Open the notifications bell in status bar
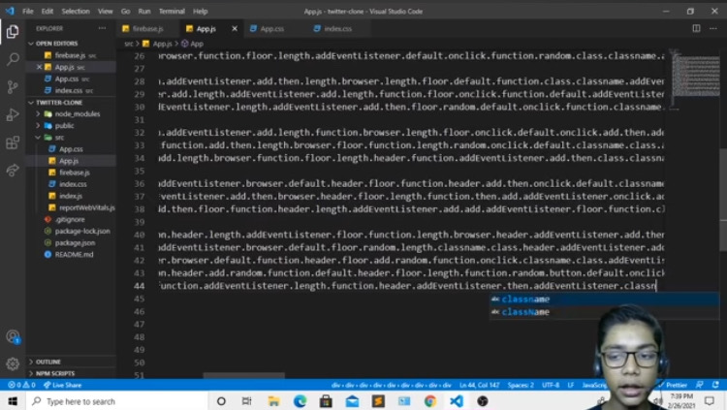Viewport: 727px width, 410px height. tap(716, 385)
